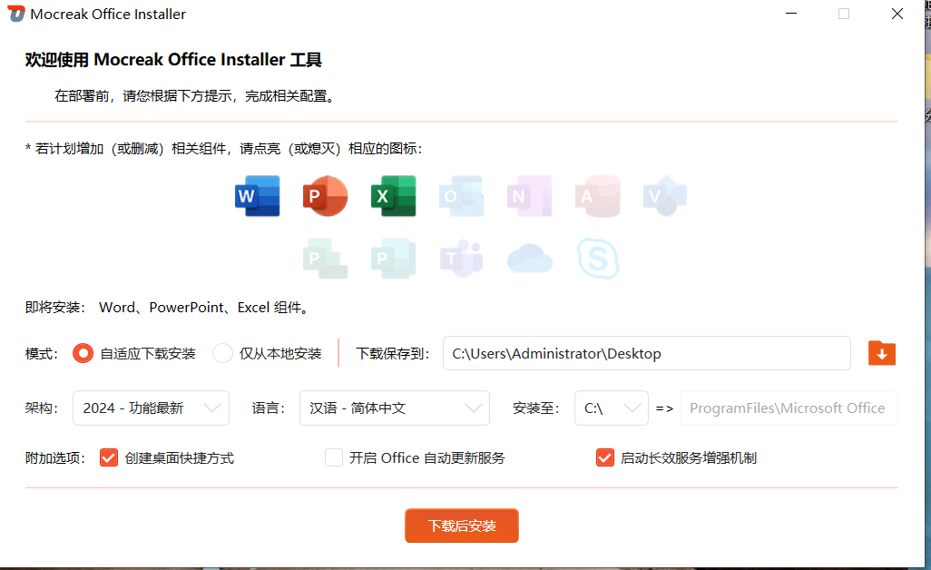Image resolution: width=931 pixels, height=570 pixels.
Task: Uncheck the 创建桌面快捷方式 checkbox
Action: pyautogui.click(x=109, y=457)
